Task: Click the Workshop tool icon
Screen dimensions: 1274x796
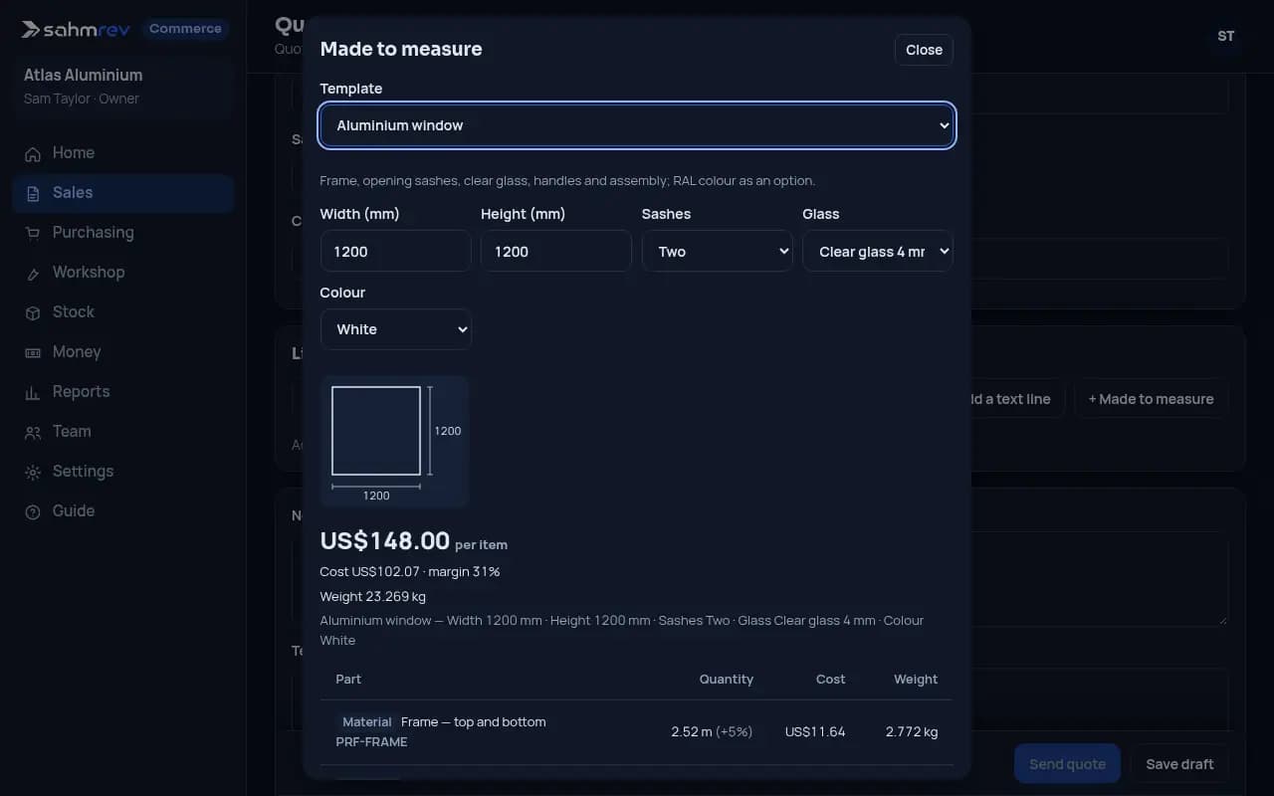Action: (x=33, y=273)
